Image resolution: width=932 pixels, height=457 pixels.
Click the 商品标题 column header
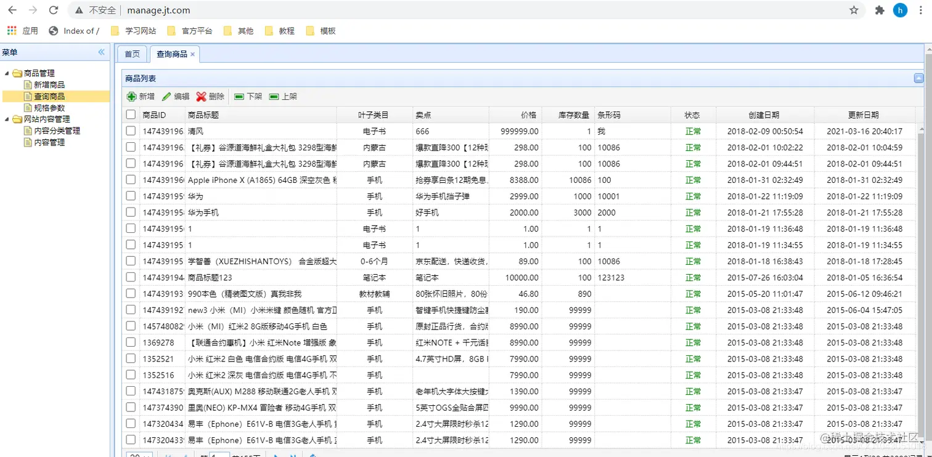[261, 115]
